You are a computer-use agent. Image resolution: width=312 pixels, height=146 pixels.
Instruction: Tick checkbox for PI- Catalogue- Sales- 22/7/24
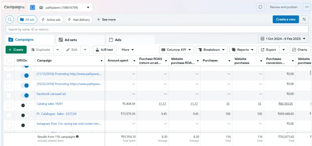pyautogui.click(x=9, y=115)
